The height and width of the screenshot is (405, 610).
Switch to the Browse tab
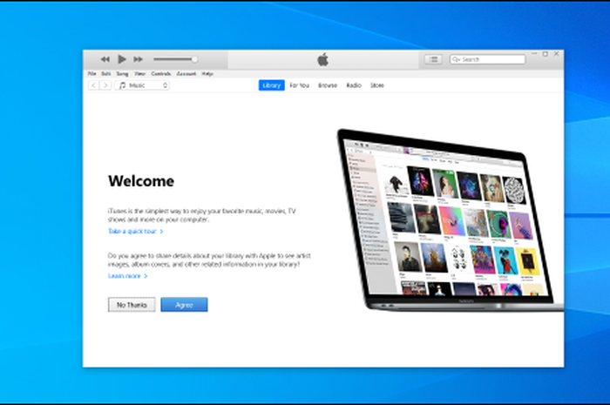pyautogui.click(x=328, y=85)
